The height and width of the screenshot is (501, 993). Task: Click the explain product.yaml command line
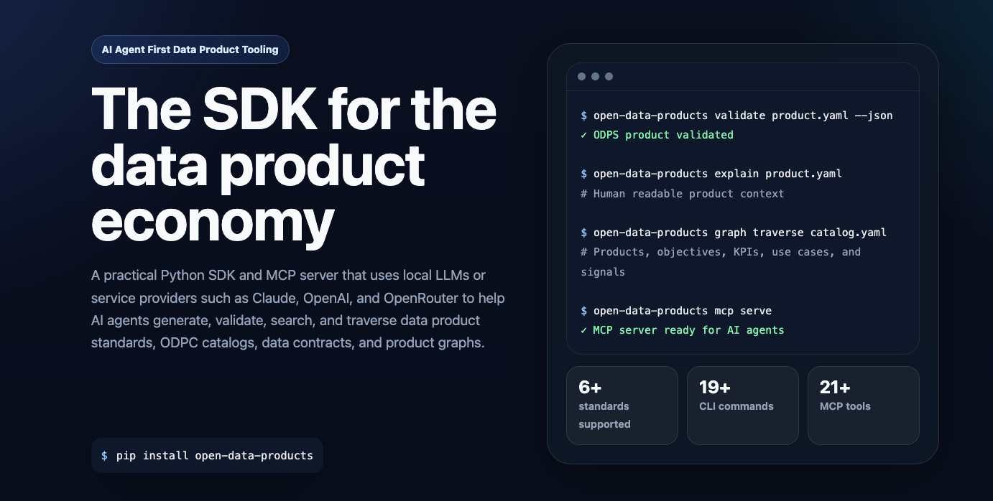[711, 174]
